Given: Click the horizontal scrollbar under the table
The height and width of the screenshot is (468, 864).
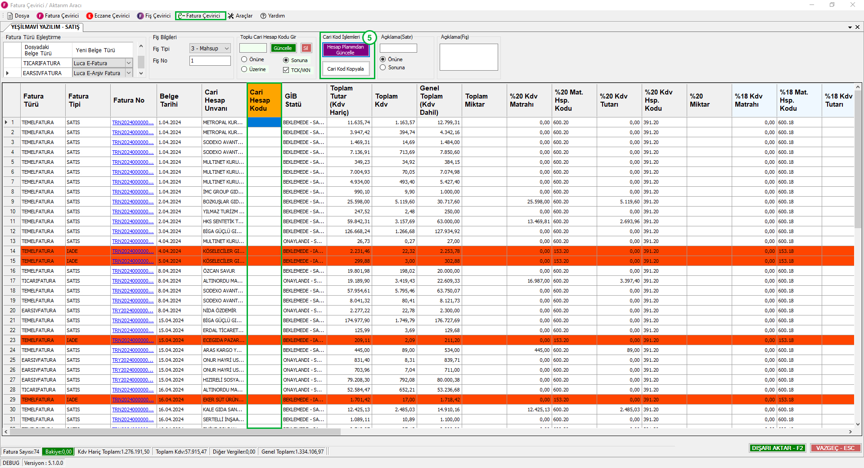Looking at the screenshot, I should click(x=175, y=432).
